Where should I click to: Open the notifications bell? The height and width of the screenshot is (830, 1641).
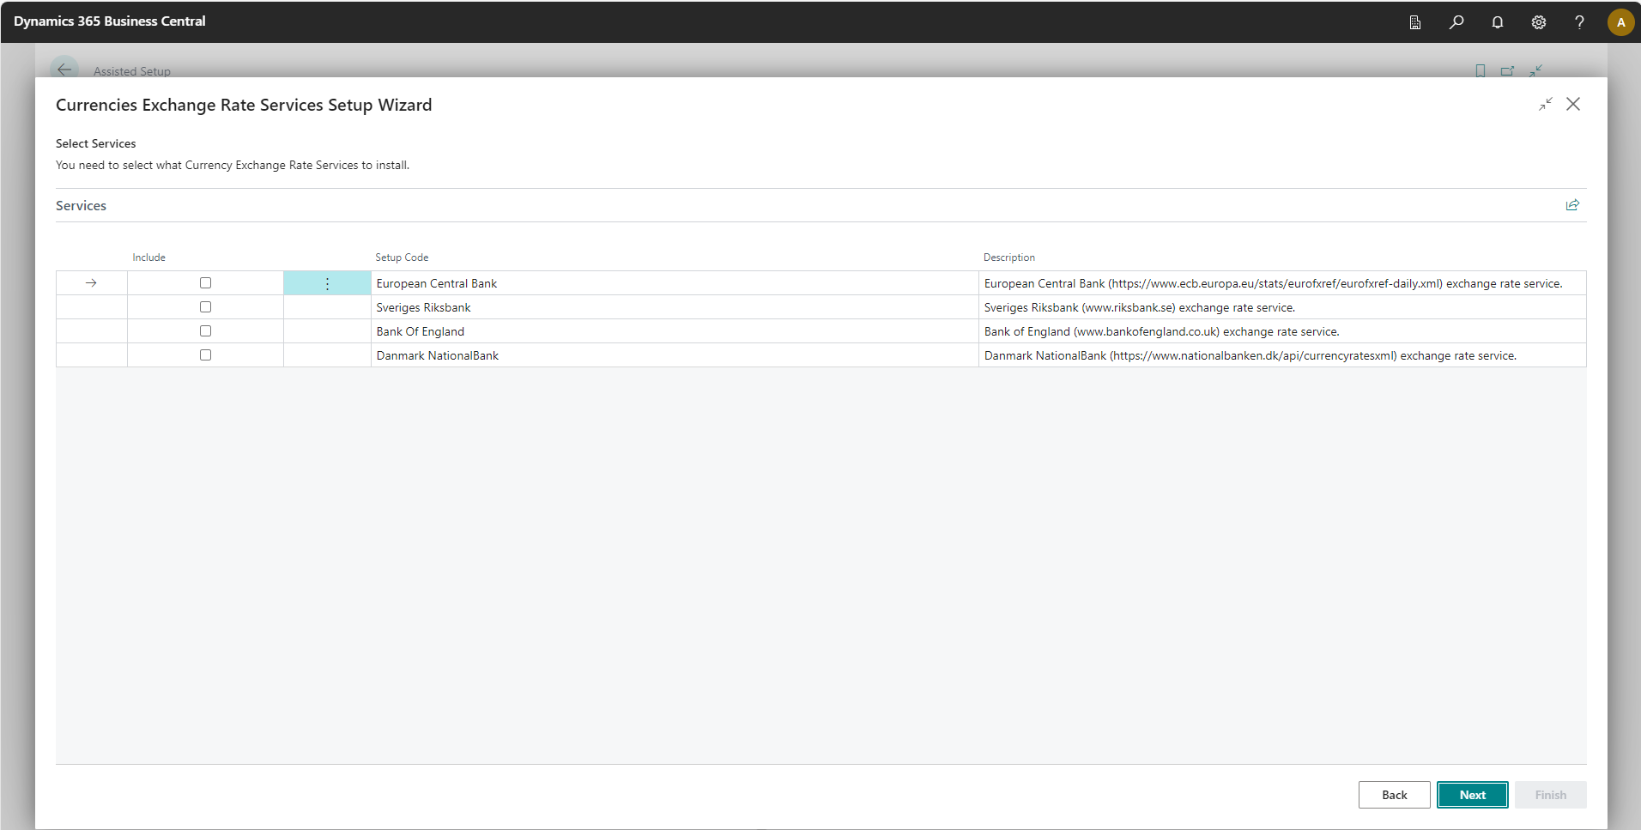(x=1498, y=21)
